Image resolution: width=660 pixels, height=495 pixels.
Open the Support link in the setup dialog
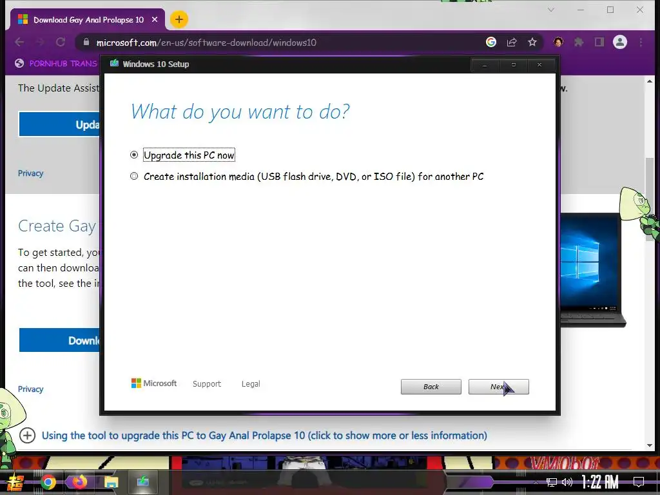(x=207, y=384)
